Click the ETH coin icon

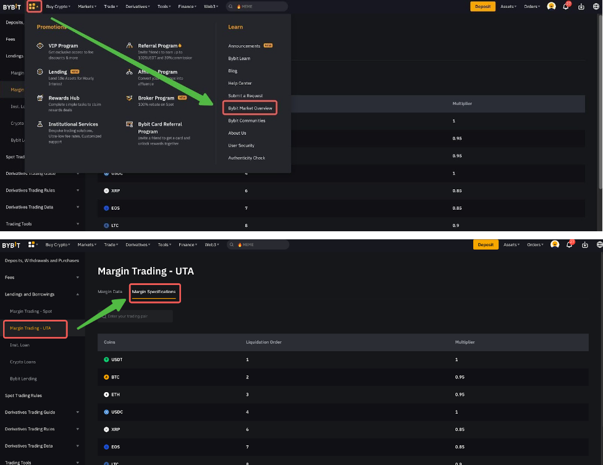pyautogui.click(x=106, y=394)
